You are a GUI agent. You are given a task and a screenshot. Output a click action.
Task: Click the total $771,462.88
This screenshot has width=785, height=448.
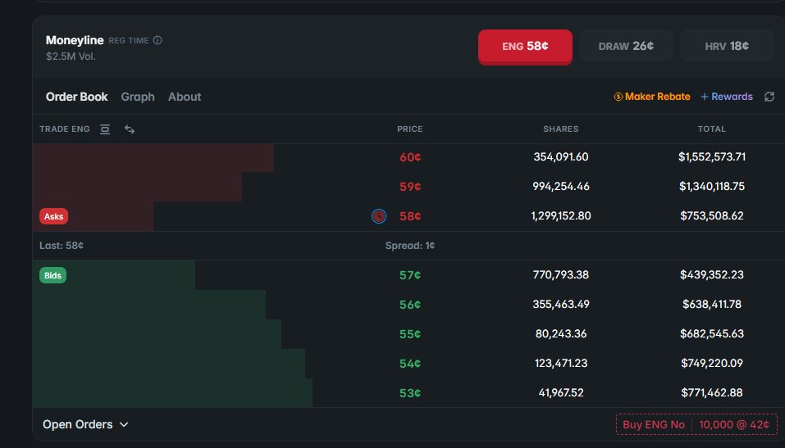(x=712, y=393)
